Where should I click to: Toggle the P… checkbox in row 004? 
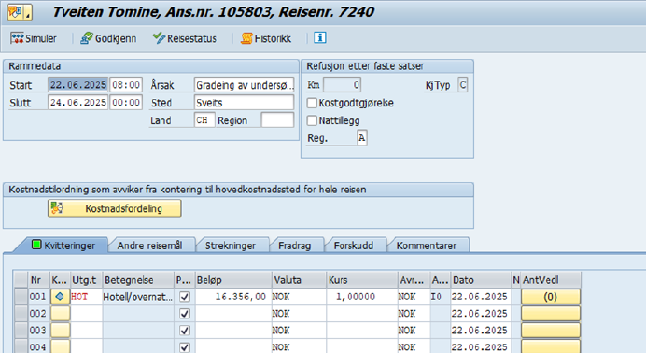click(x=185, y=346)
